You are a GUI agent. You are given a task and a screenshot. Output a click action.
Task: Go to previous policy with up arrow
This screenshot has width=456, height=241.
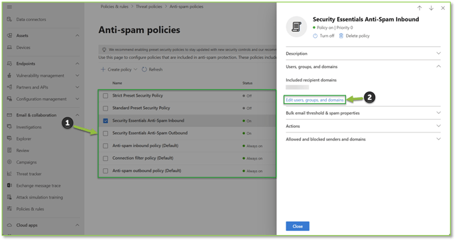420,8
